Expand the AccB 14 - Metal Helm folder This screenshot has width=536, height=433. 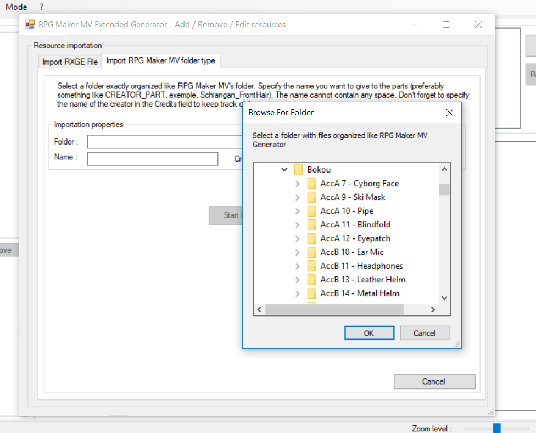point(298,293)
